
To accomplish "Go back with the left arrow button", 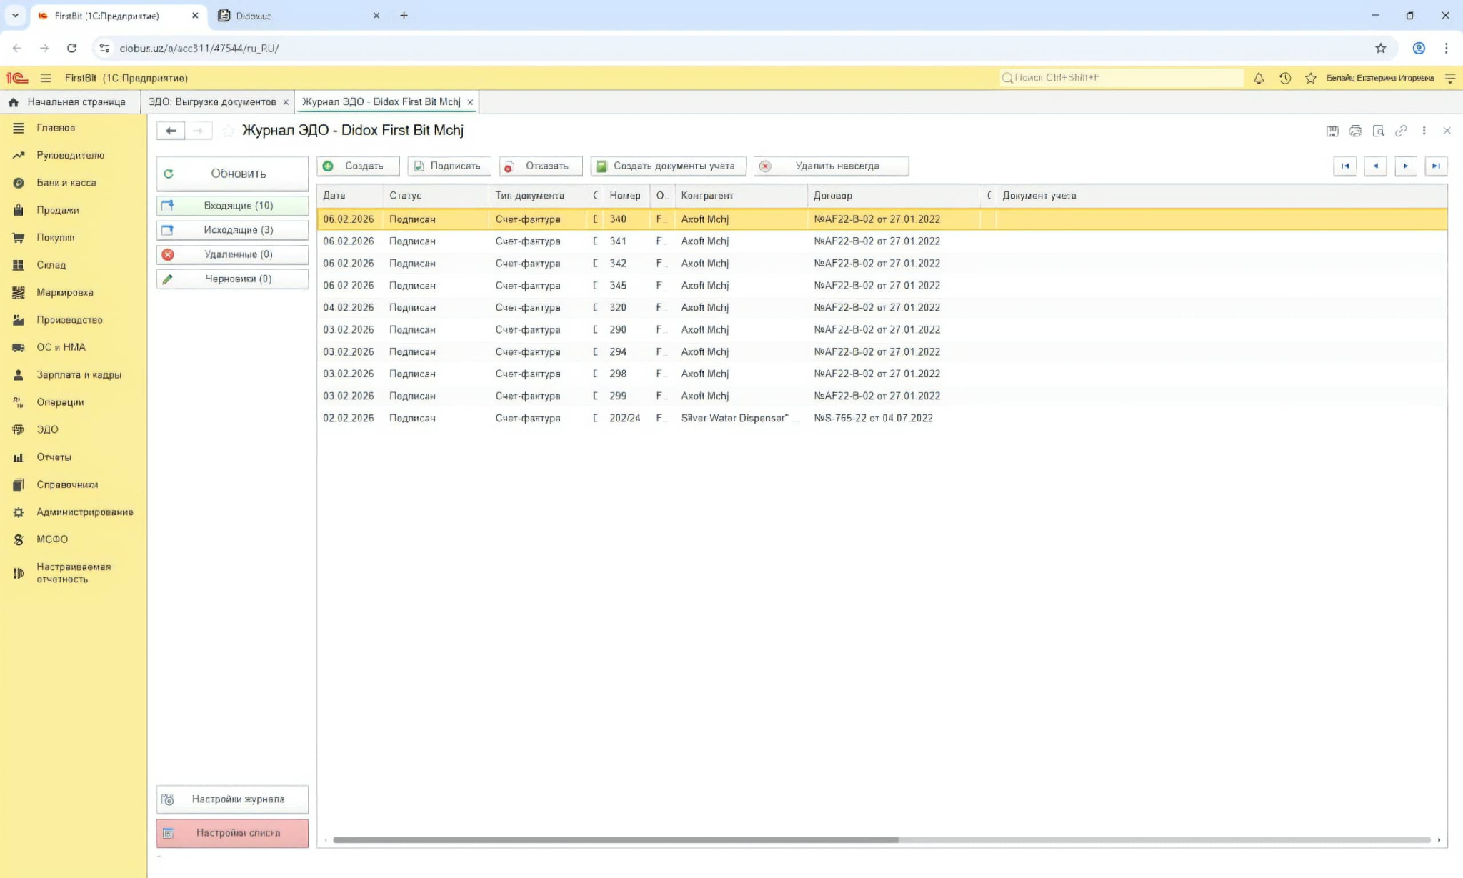I will tap(171, 131).
